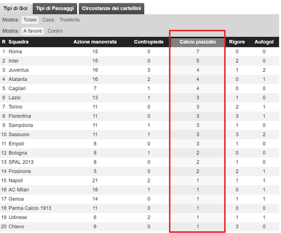Open the Juventus team link
Viewport: 281px width, 233px height.
pyautogui.click(x=19, y=70)
